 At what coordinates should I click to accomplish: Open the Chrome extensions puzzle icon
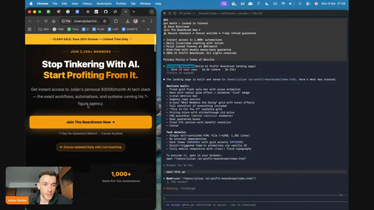(x=116, y=21)
